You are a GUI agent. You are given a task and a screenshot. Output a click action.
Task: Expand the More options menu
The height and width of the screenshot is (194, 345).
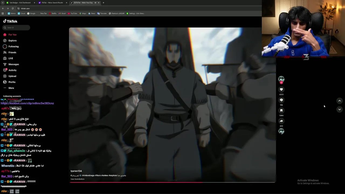[9, 88]
